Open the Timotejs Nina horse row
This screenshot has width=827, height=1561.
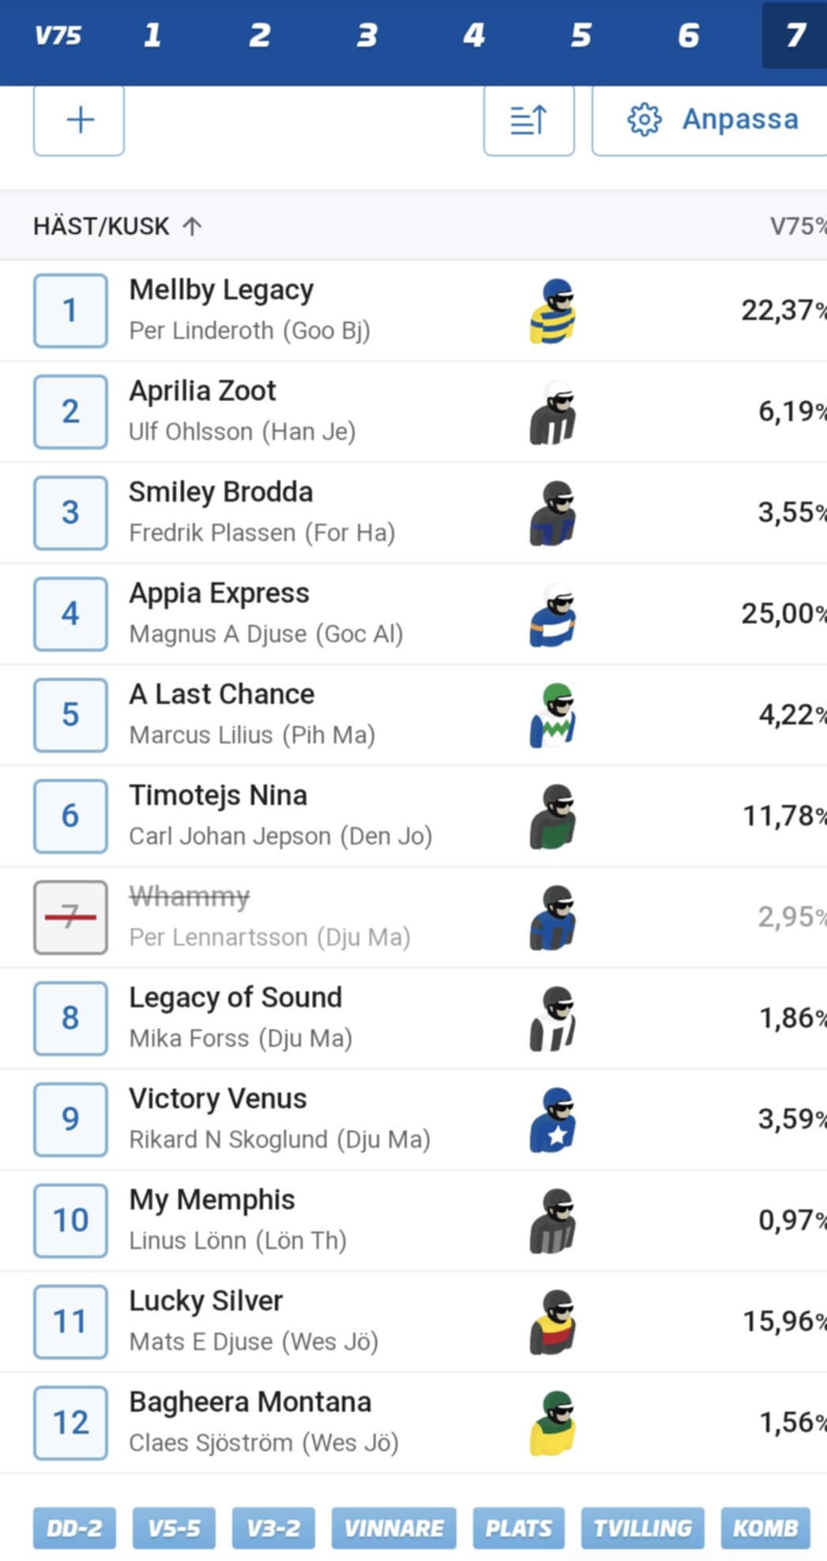pyautogui.click(x=413, y=816)
